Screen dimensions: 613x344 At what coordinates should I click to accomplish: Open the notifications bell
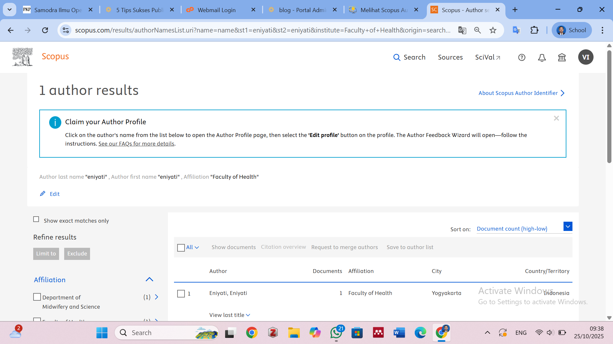[541, 58]
